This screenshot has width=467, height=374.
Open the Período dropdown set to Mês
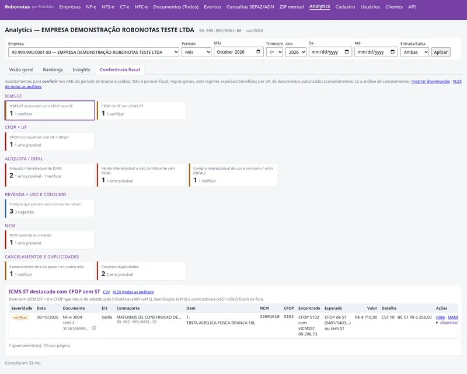(x=196, y=52)
